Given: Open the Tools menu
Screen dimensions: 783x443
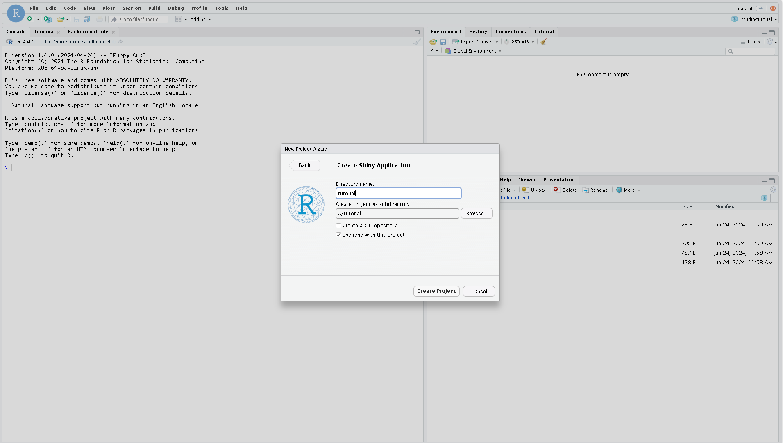Looking at the screenshot, I should pos(221,8).
